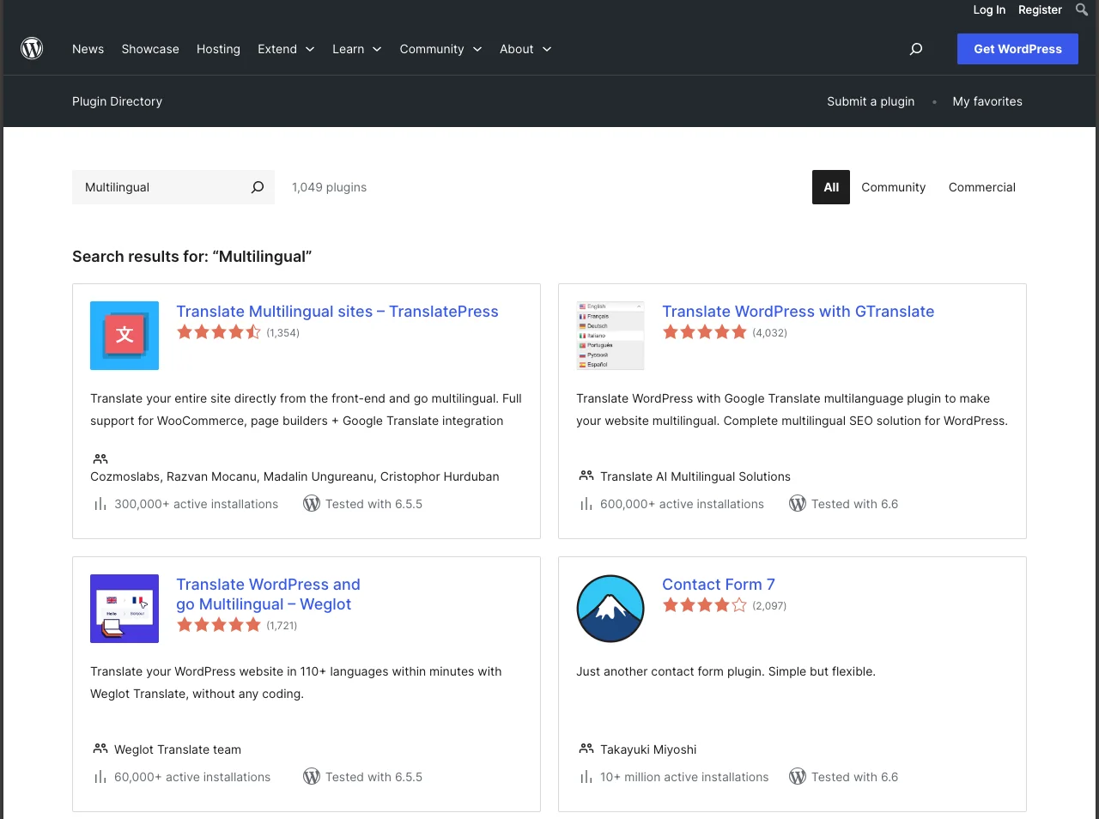Open Weglot plugin title link
1099x819 pixels.
[268, 594]
